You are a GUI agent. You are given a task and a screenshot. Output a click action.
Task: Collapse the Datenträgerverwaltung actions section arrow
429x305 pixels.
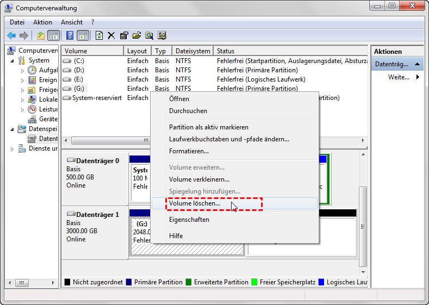pyautogui.click(x=417, y=64)
